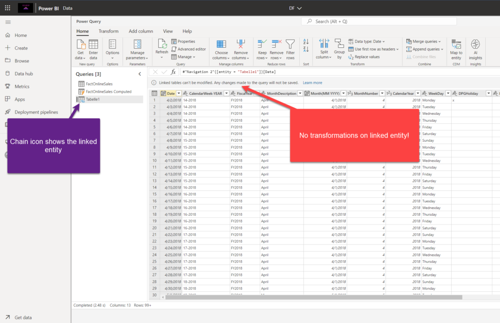Open the Date column filter dropdown

179,93
